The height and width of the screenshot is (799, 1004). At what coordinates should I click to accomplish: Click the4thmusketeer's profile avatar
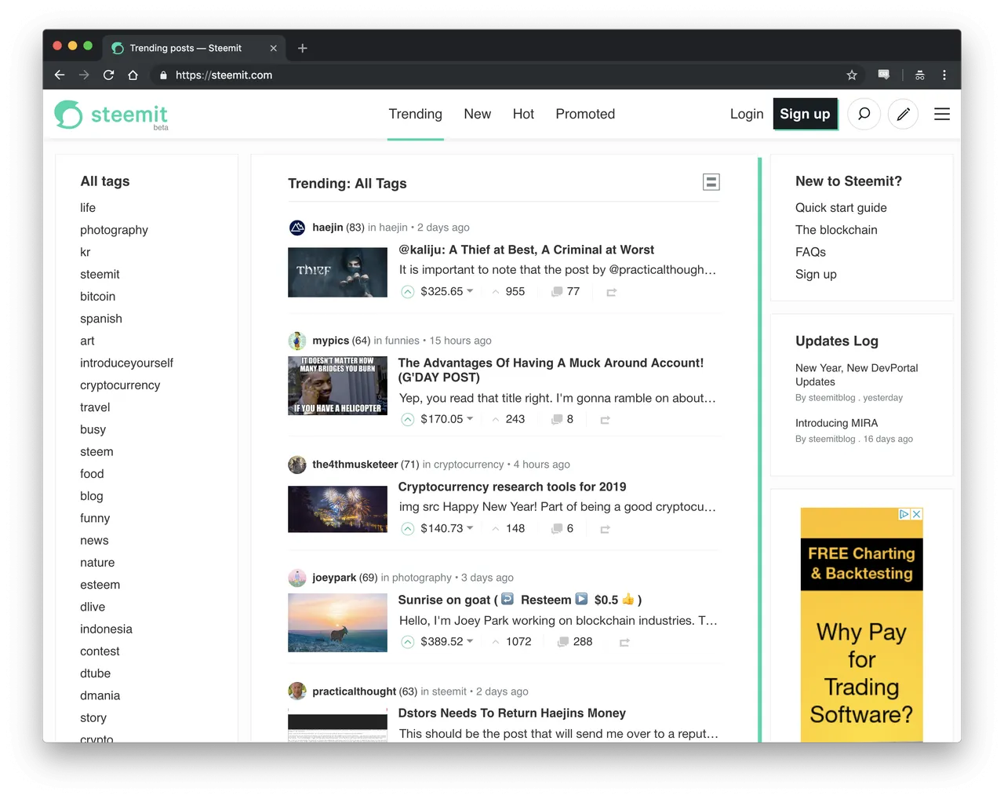[297, 465]
